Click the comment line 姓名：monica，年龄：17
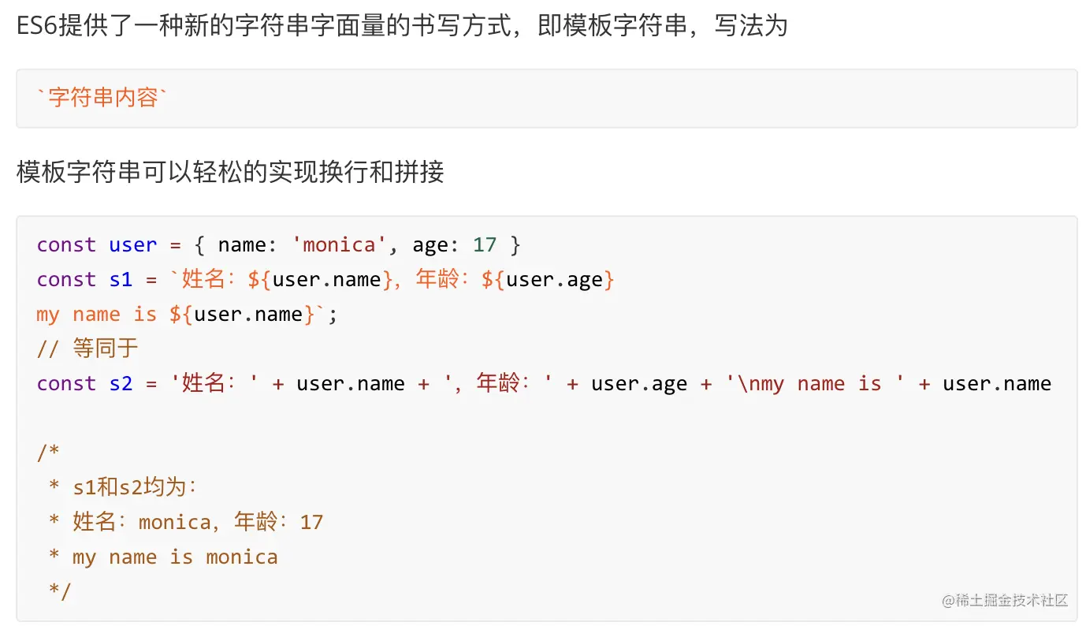 [x=186, y=522]
